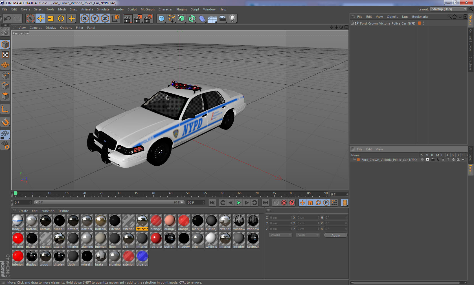
Task: Add a Cube primitive object
Action: click(x=161, y=19)
